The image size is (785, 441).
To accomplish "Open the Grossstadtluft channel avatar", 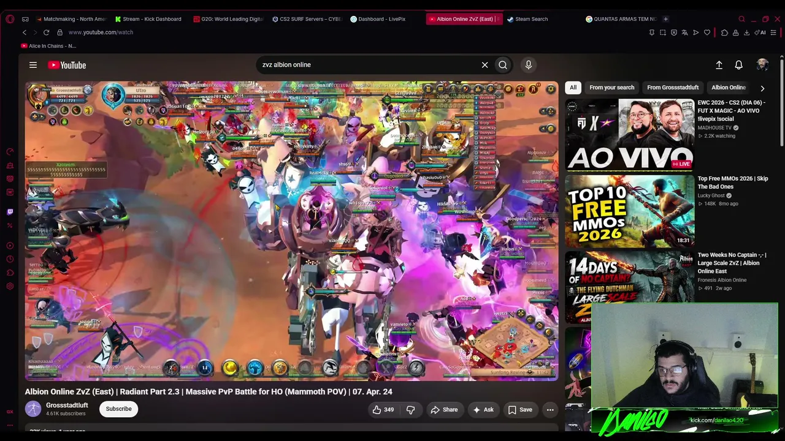I will tap(33, 409).
